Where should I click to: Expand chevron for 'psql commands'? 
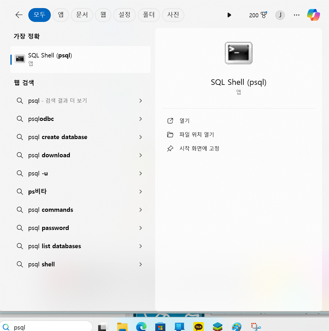[x=141, y=210]
